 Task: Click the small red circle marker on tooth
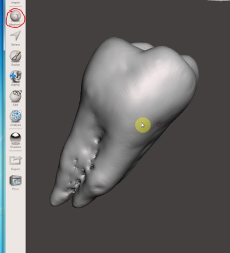tap(159, 124)
